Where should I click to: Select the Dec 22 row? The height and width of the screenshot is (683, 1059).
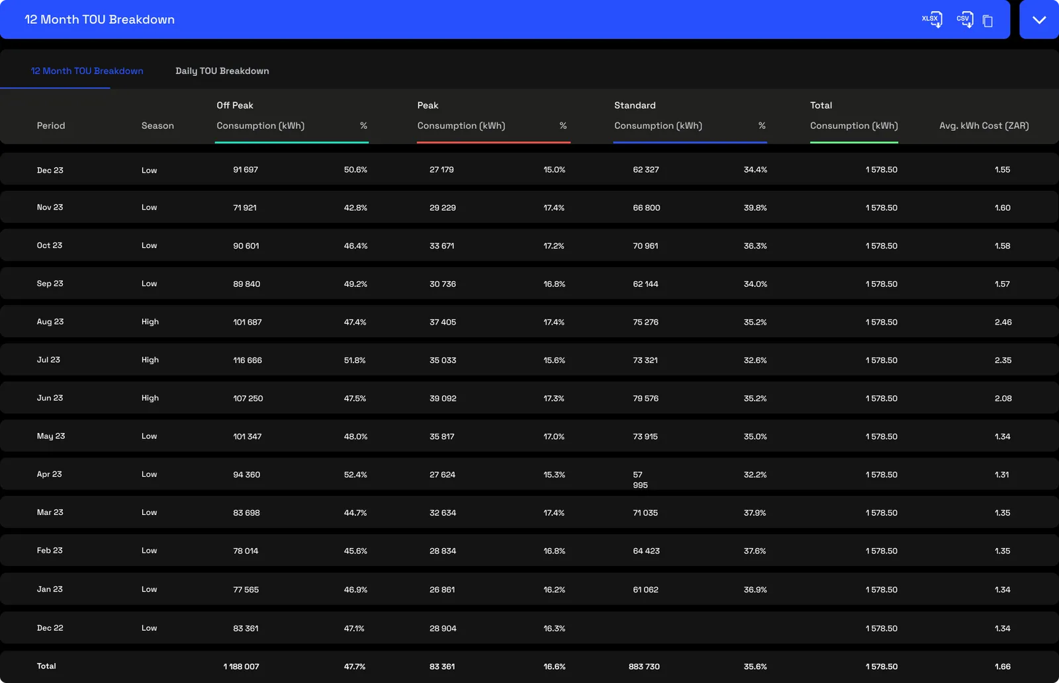tap(529, 628)
